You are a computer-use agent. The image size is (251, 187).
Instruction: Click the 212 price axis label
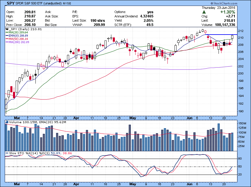pos(241,31)
